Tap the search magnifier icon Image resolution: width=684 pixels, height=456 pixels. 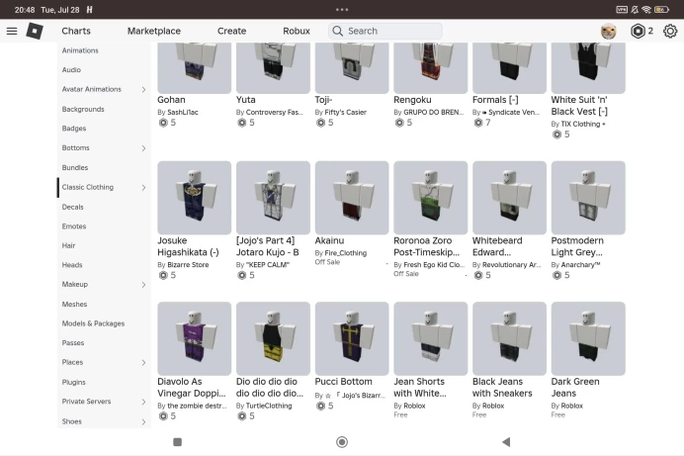coord(337,31)
